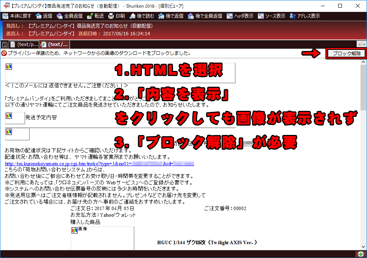The height and width of the screenshot is (258, 367).
Task: Switch to the HTML (text/...) tab
Action: tap(55, 44)
